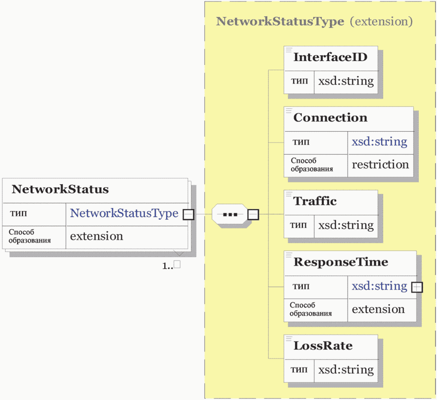Viewport: 437px width, 400px height.
Task: Expand the ResponseTime xsd:string plus box
Action: 417,287
